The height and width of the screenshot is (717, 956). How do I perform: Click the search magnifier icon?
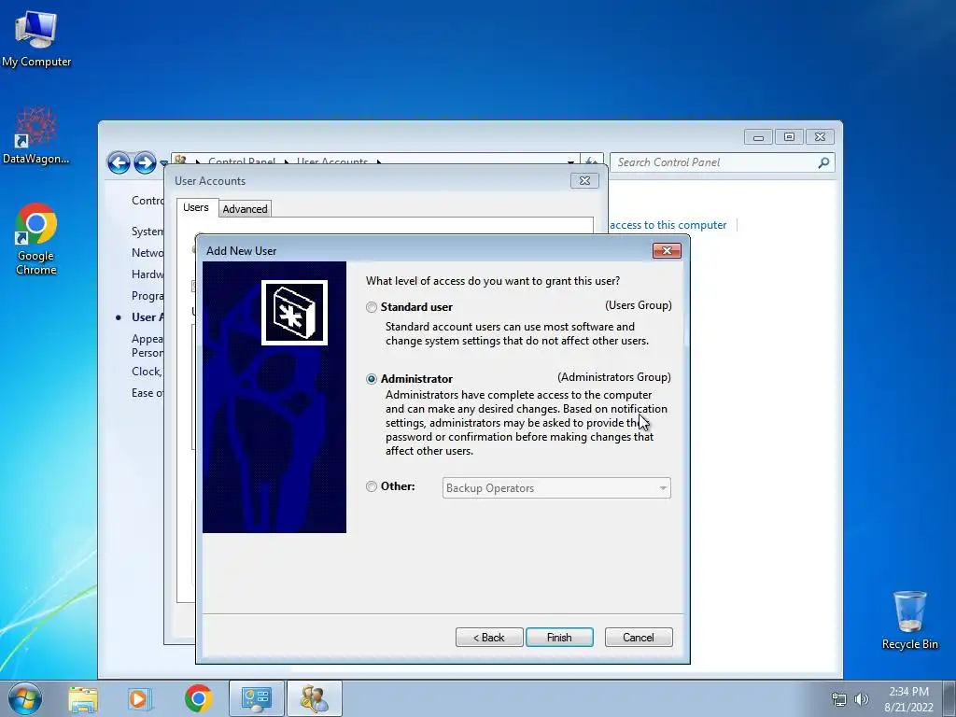(823, 162)
